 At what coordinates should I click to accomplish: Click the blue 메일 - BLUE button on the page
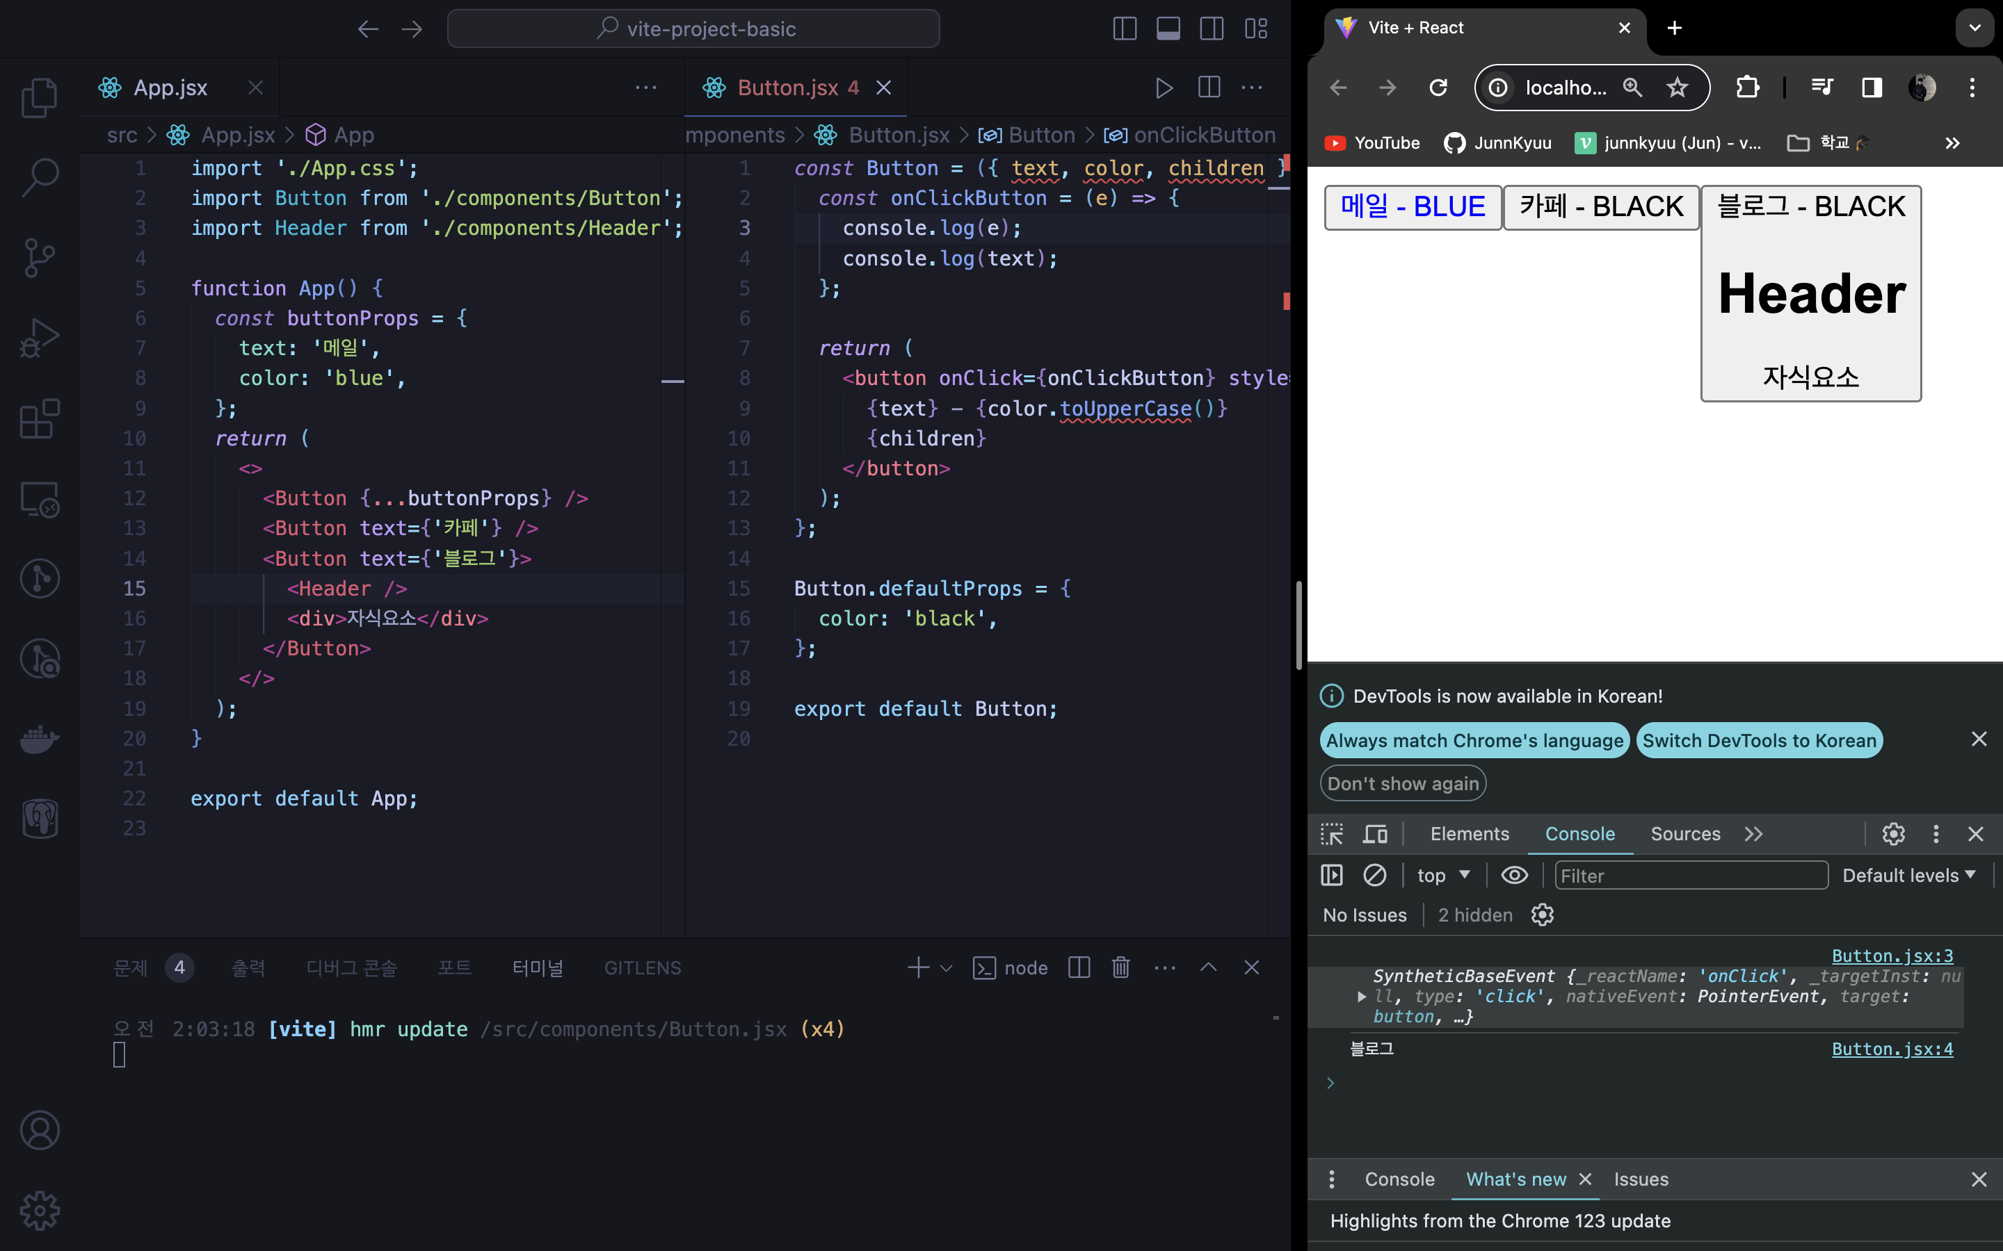click(1412, 207)
